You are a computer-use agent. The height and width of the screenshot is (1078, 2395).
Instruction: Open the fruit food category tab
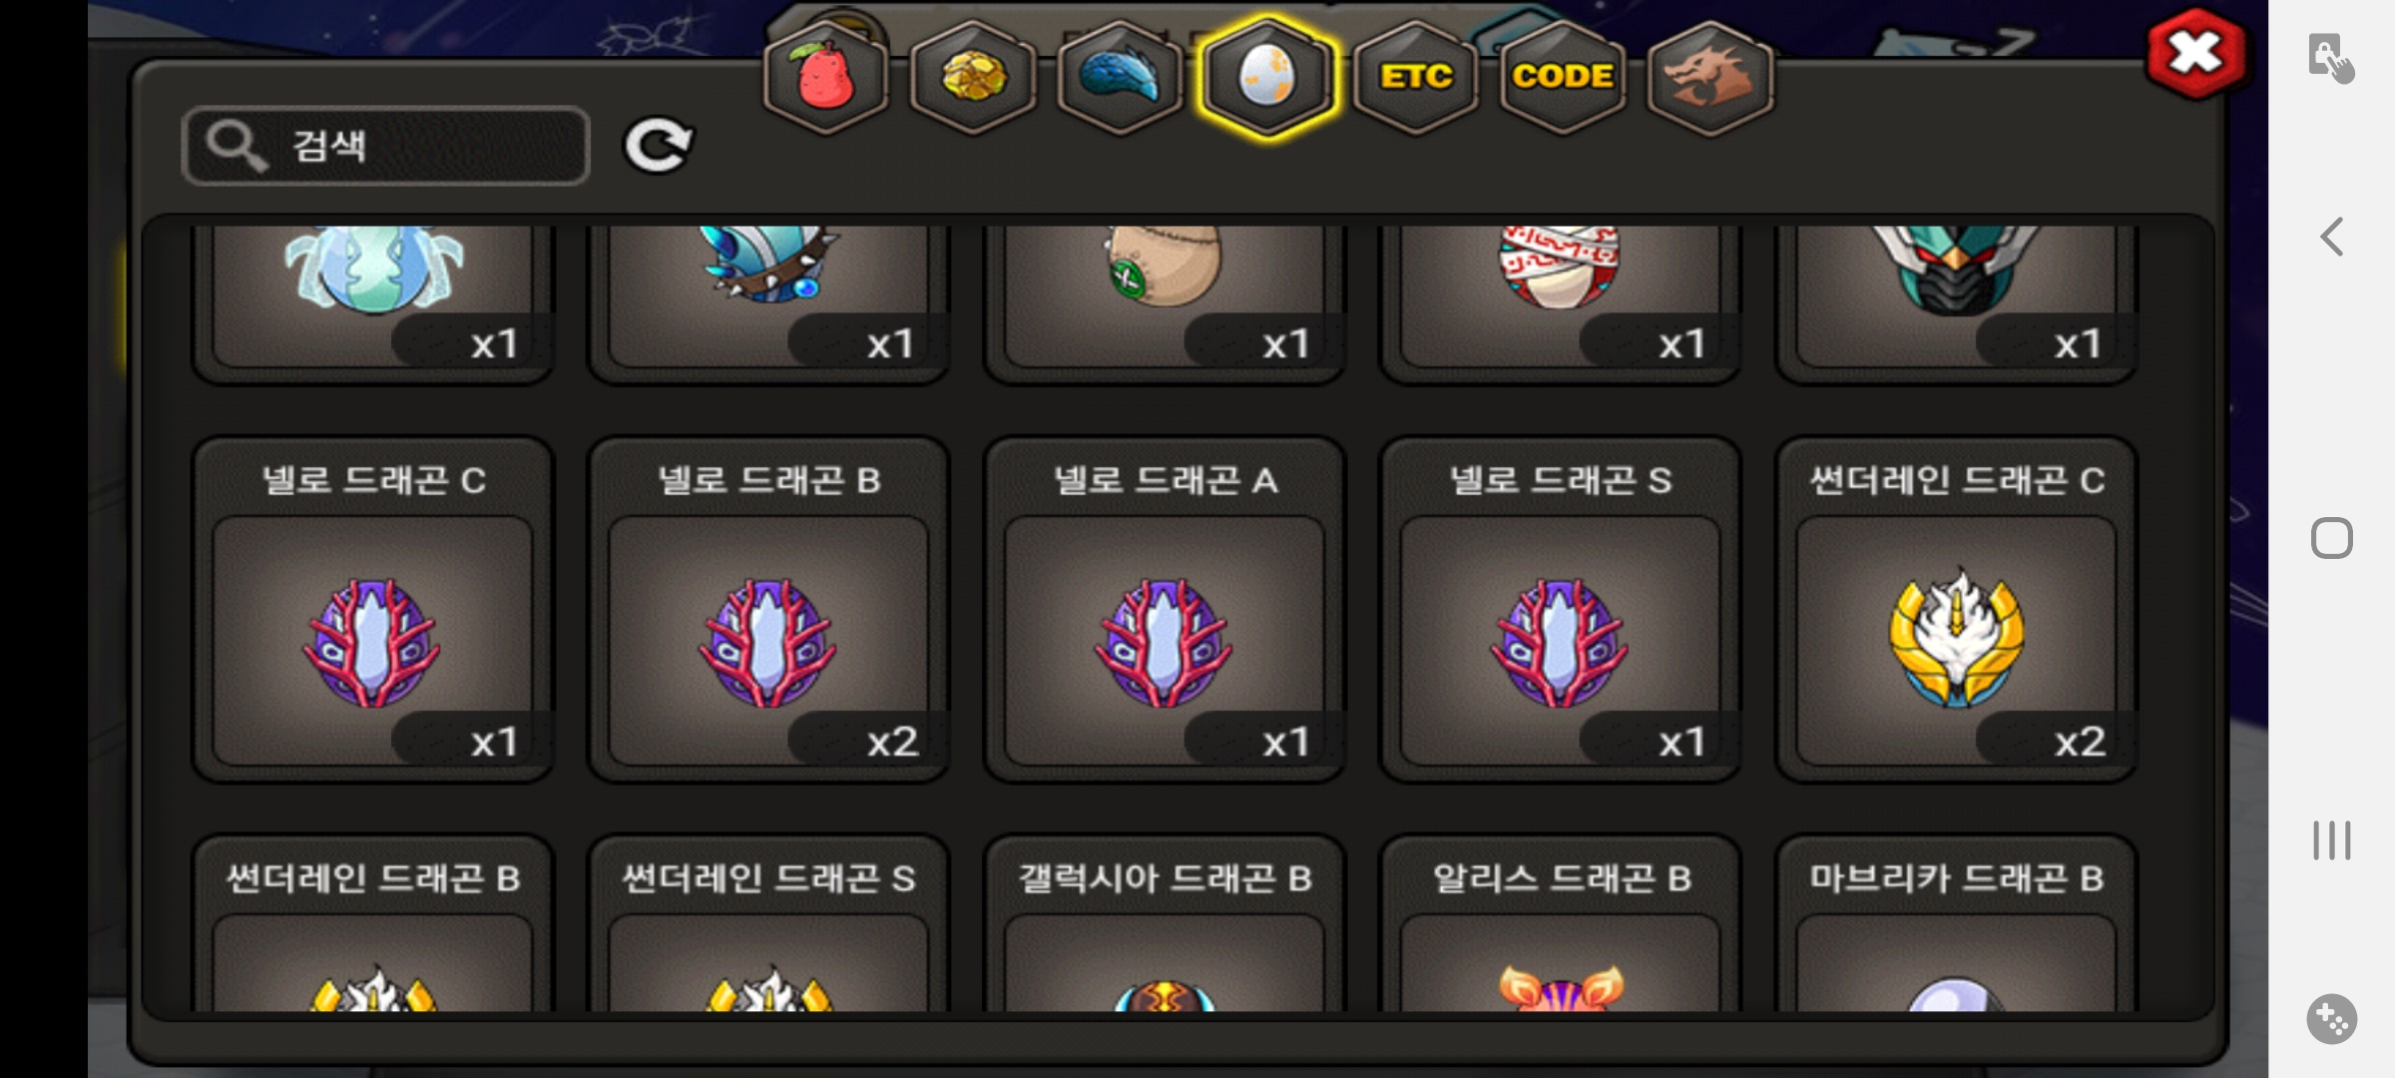(x=825, y=78)
